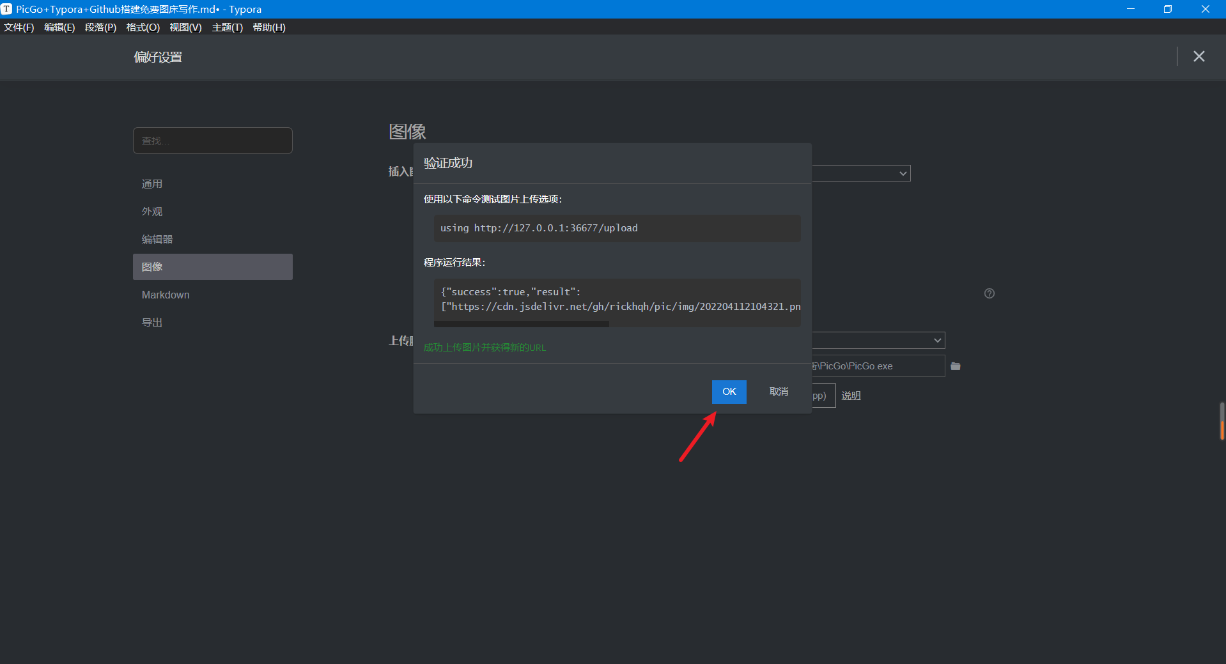Screen dimensions: 1226x664
Task: Click the help question mark icon
Action: (x=989, y=293)
